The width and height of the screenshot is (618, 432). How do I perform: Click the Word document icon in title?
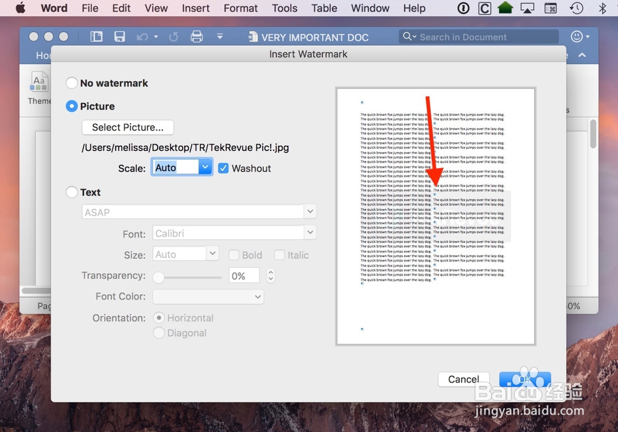click(253, 36)
